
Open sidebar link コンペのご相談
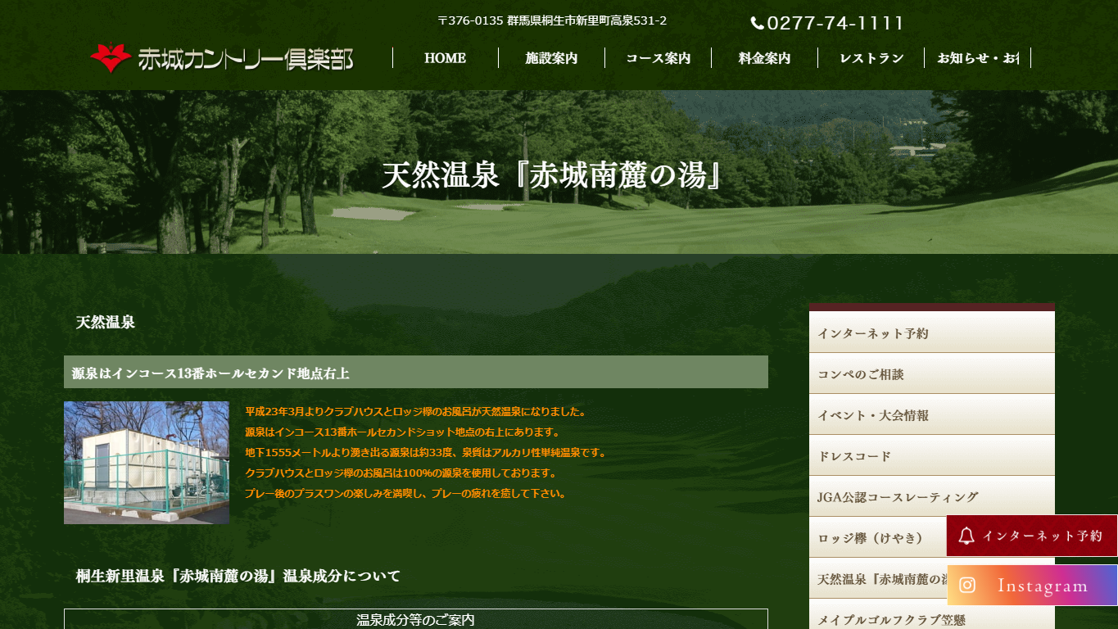tap(932, 373)
